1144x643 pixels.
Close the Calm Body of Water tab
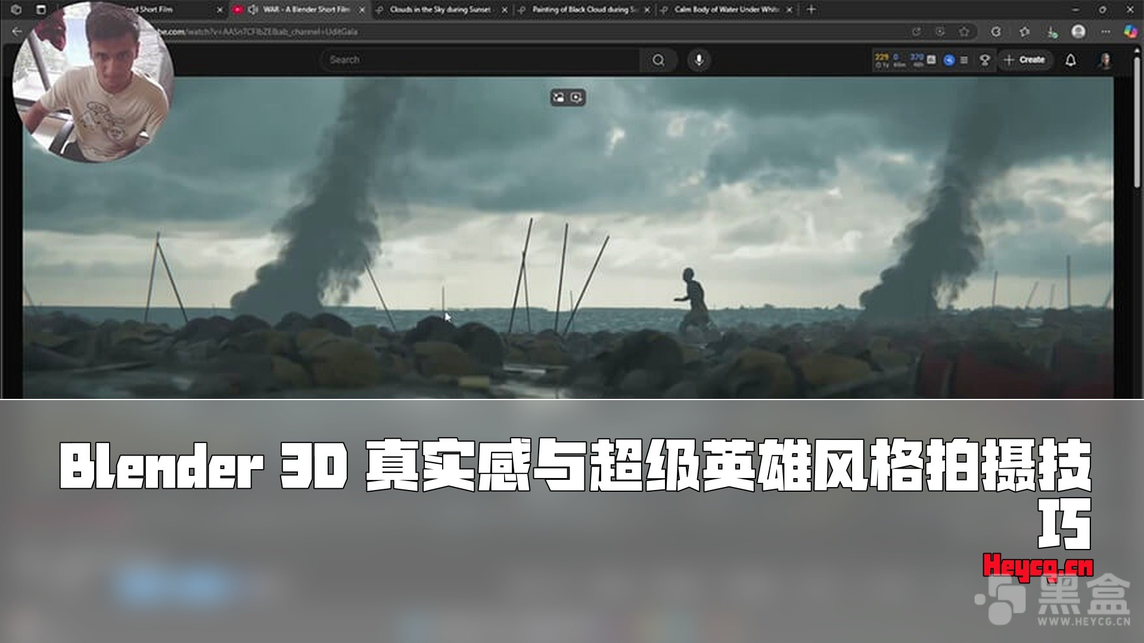point(790,10)
